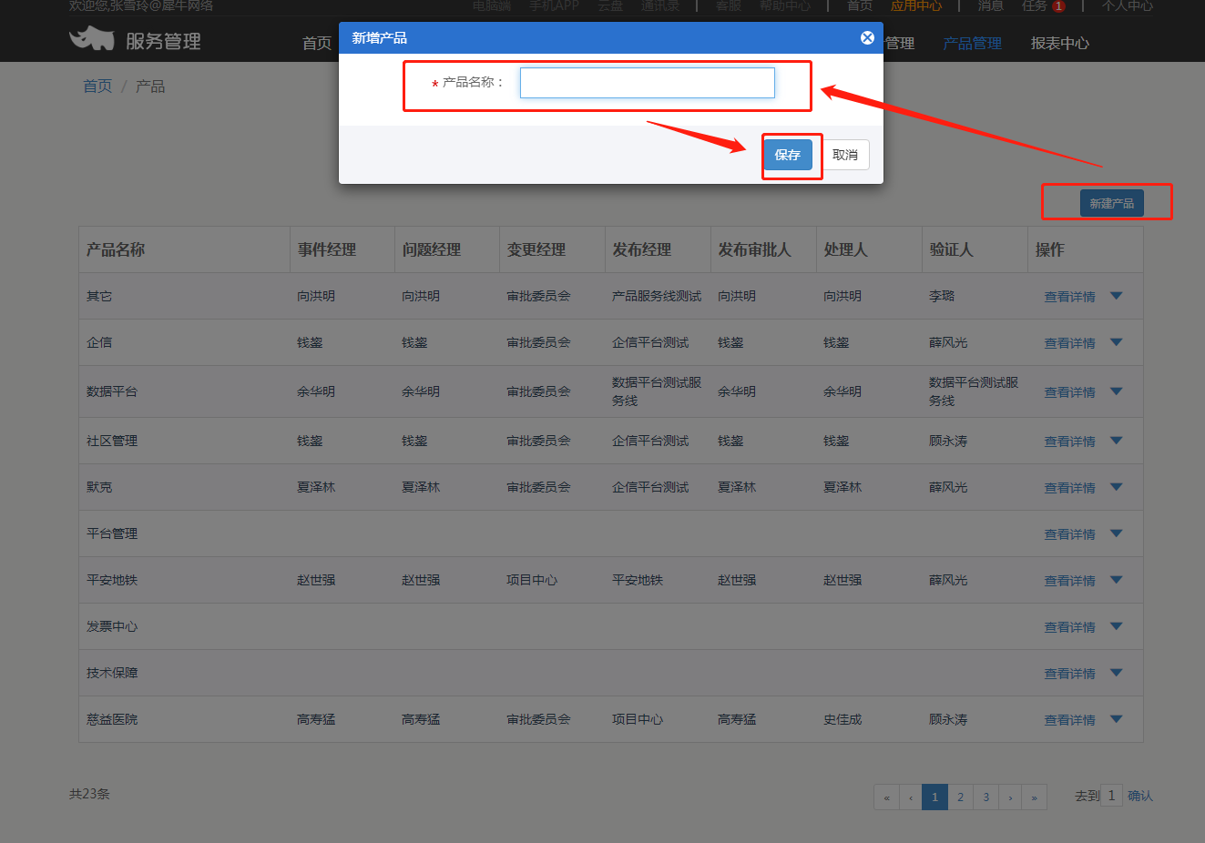Click the 去到 page number input
The height and width of the screenshot is (843, 1205).
point(1111,796)
